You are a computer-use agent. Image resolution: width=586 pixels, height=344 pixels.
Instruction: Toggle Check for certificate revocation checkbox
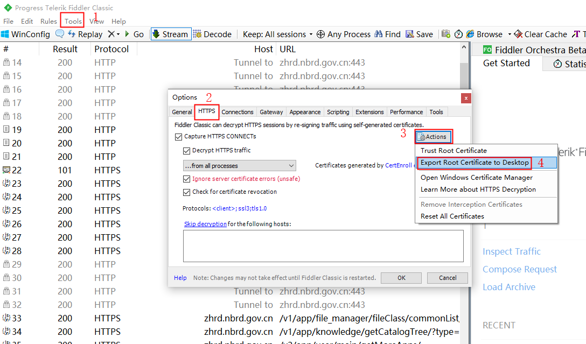[186, 192]
